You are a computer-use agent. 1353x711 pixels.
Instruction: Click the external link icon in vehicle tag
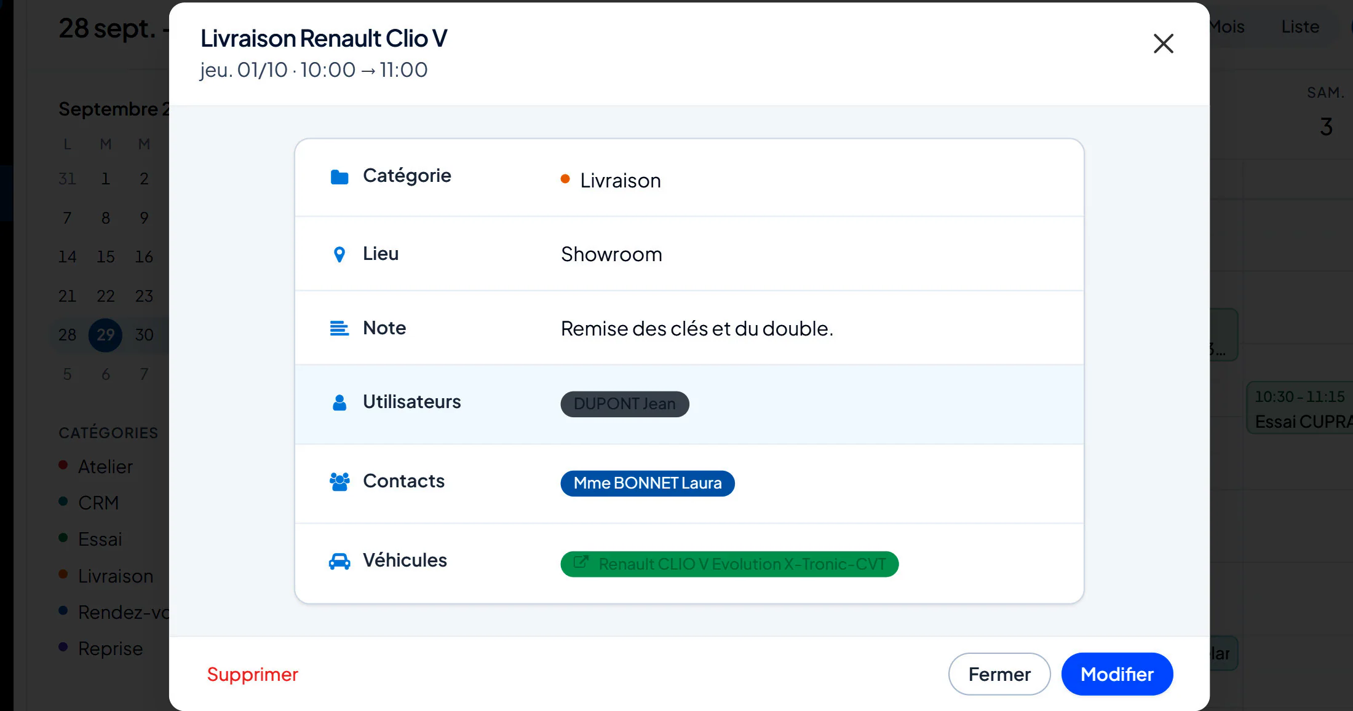[x=581, y=562]
